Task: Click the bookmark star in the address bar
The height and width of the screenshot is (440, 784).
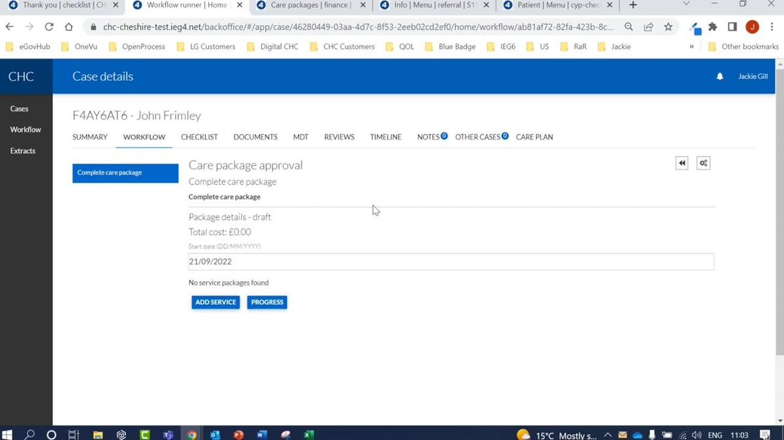Action: click(668, 28)
